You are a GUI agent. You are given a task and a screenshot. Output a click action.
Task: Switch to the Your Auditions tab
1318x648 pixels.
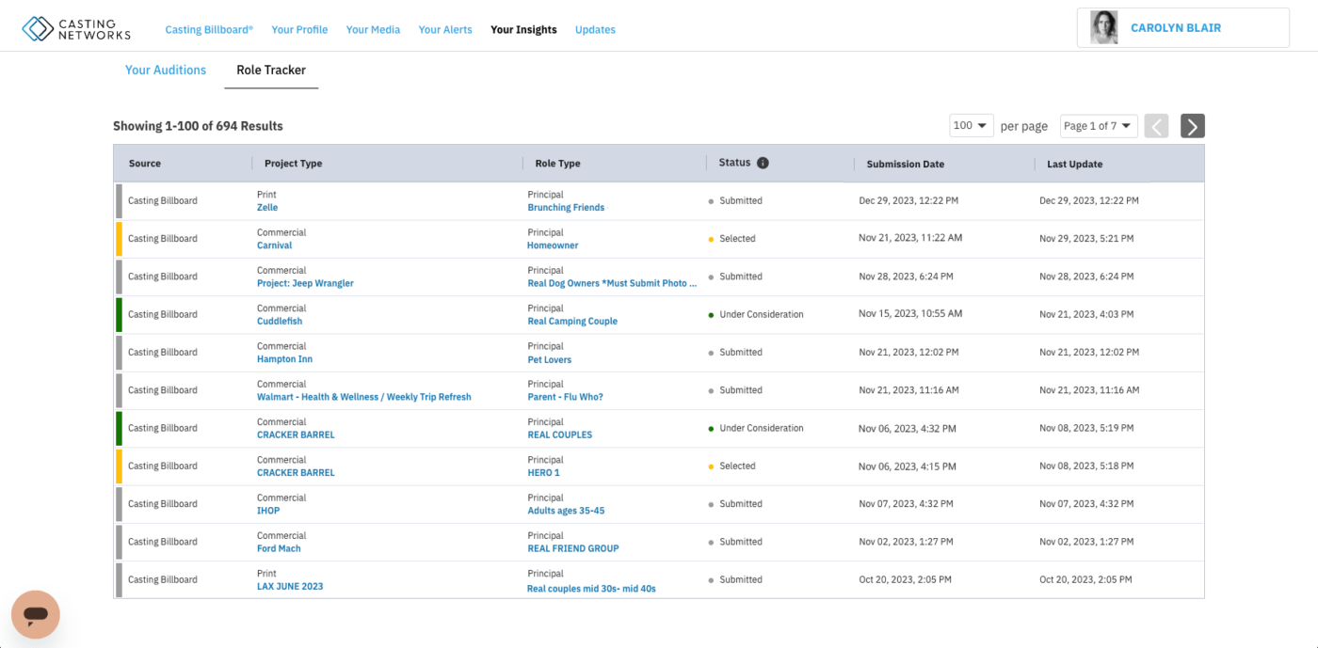[x=165, y=70]
